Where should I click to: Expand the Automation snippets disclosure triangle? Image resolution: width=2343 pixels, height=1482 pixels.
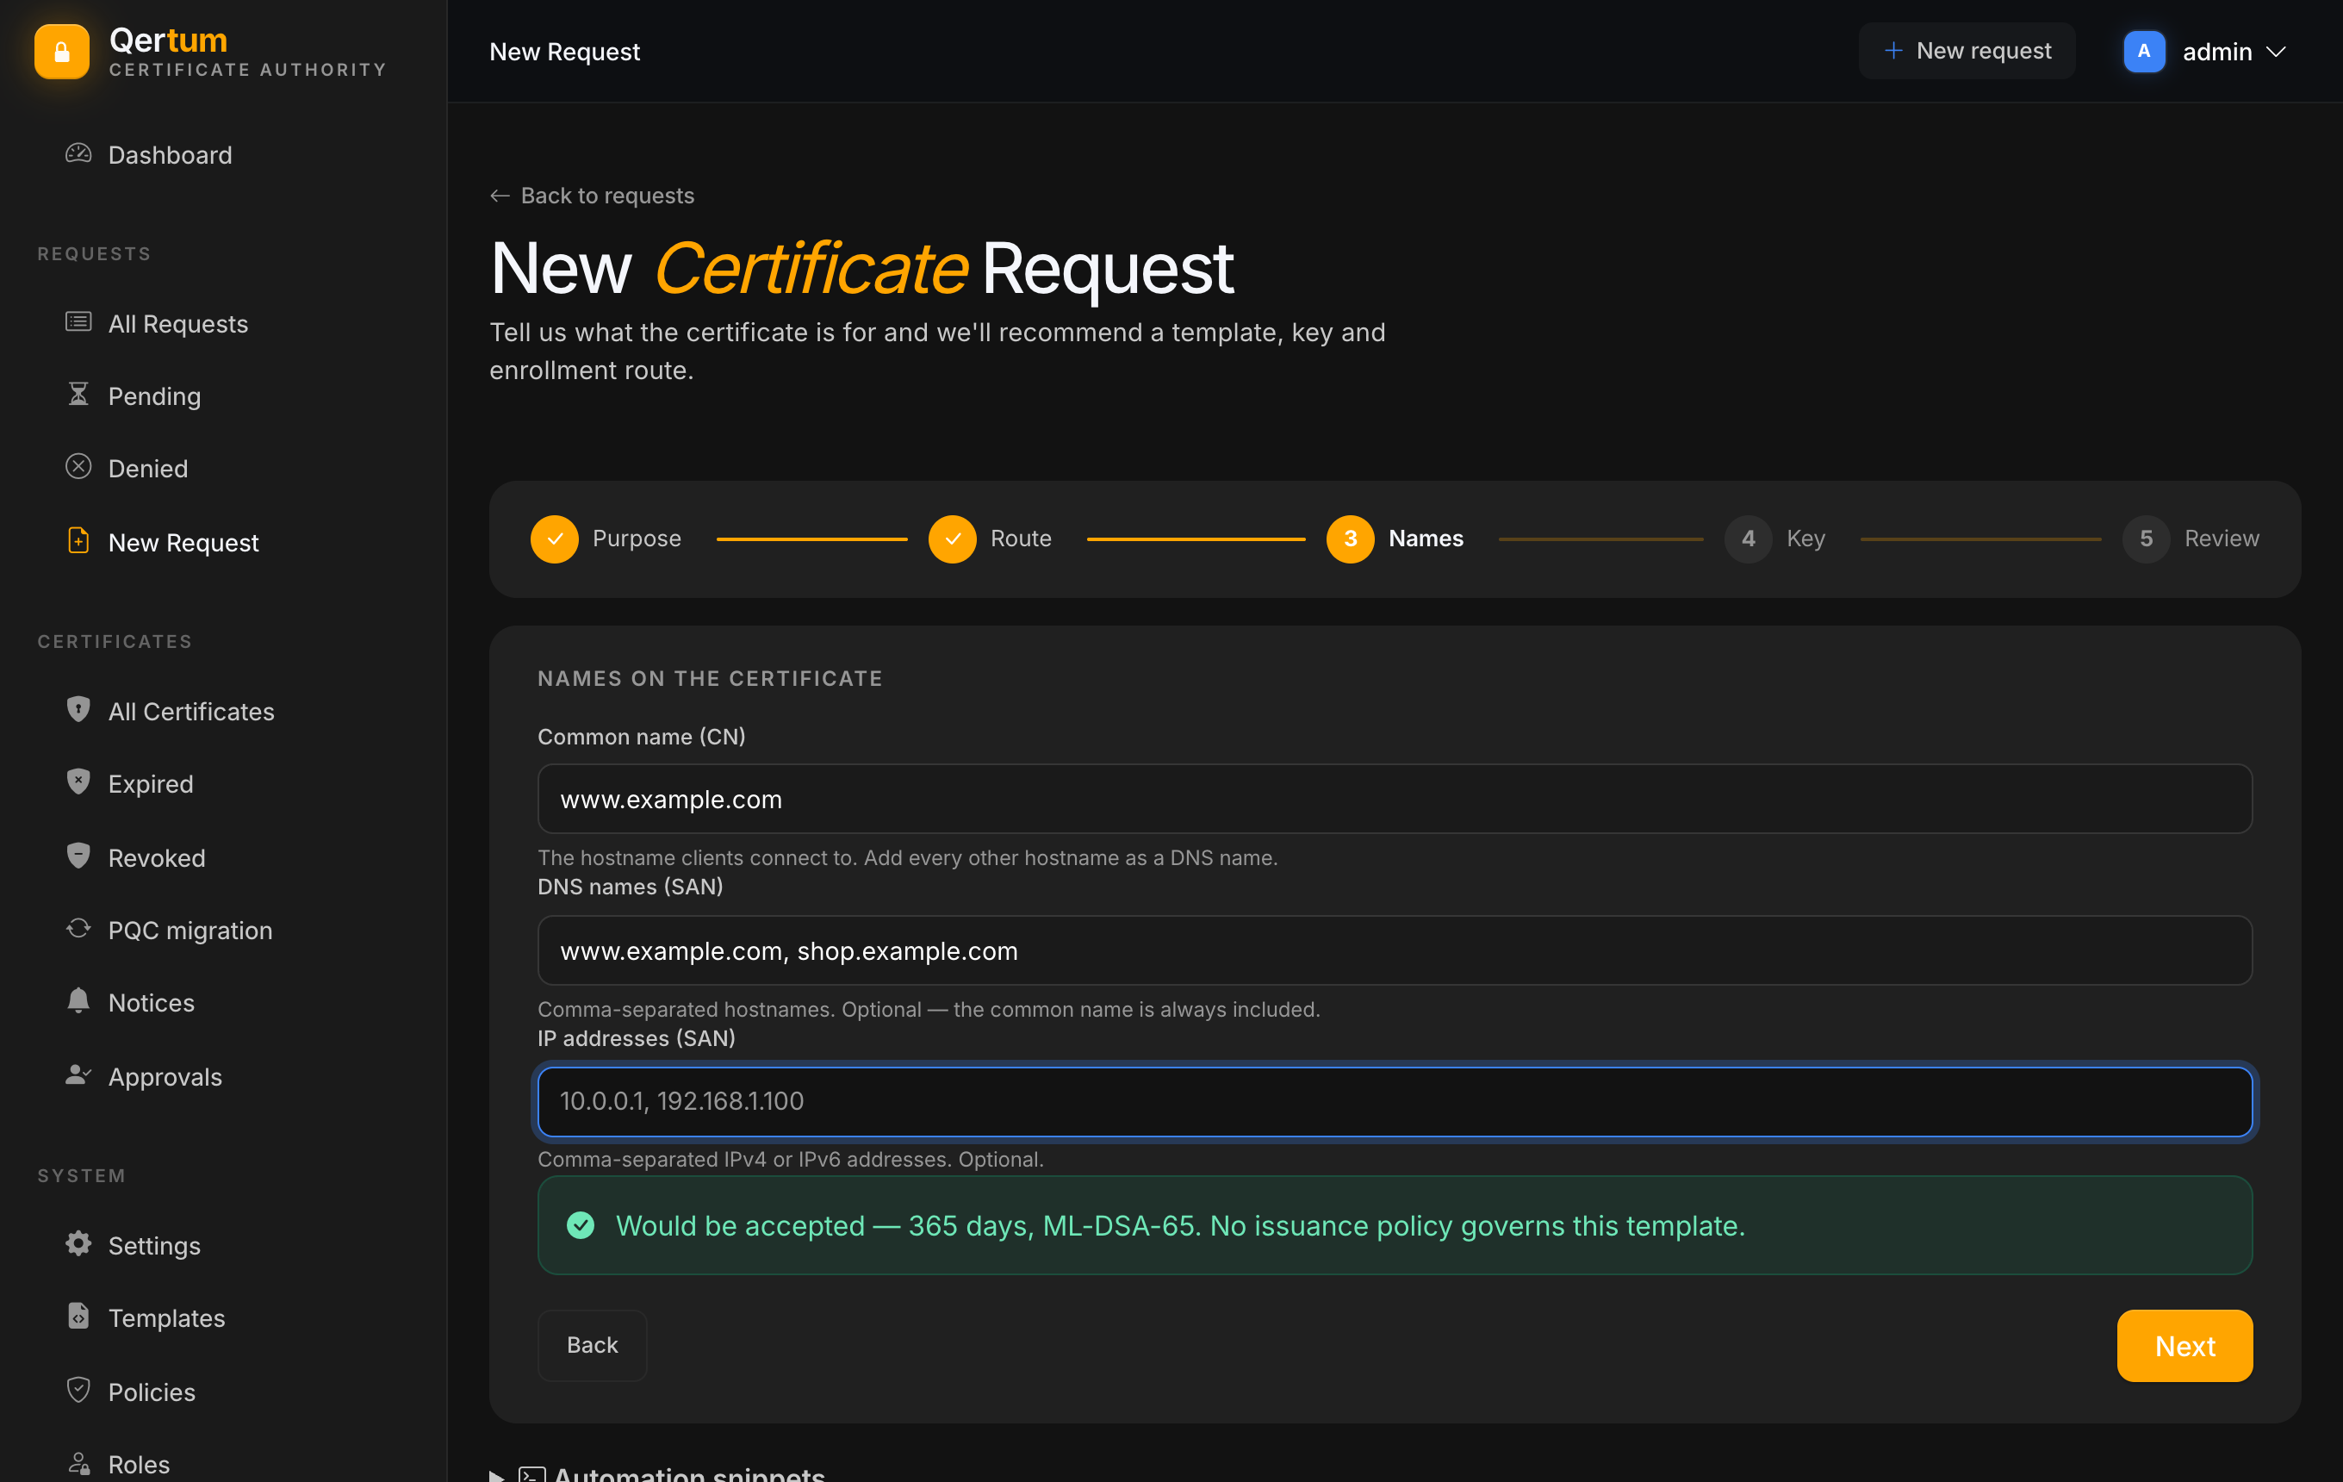pyautogui.click(x=496, y=1475)
